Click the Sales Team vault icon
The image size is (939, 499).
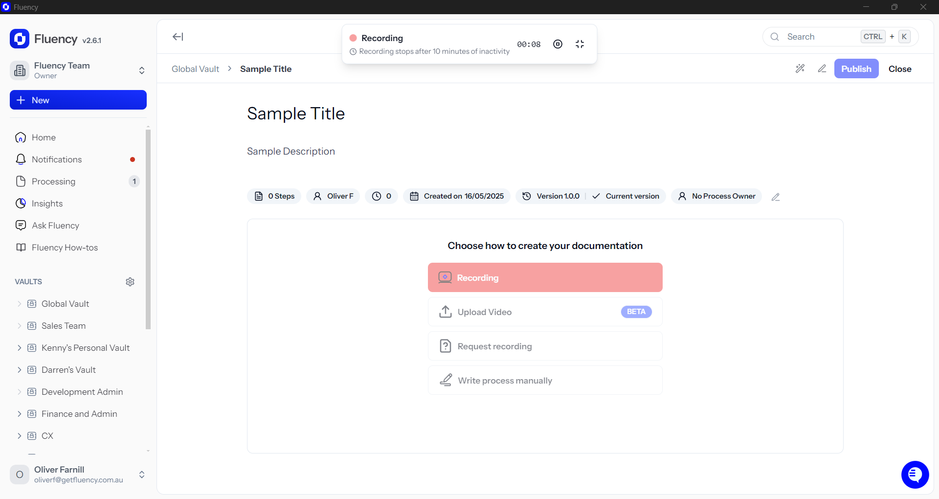(x=32, y=326)
